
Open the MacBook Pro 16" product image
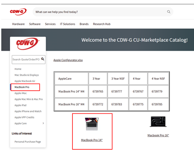[x=158, y=122]
